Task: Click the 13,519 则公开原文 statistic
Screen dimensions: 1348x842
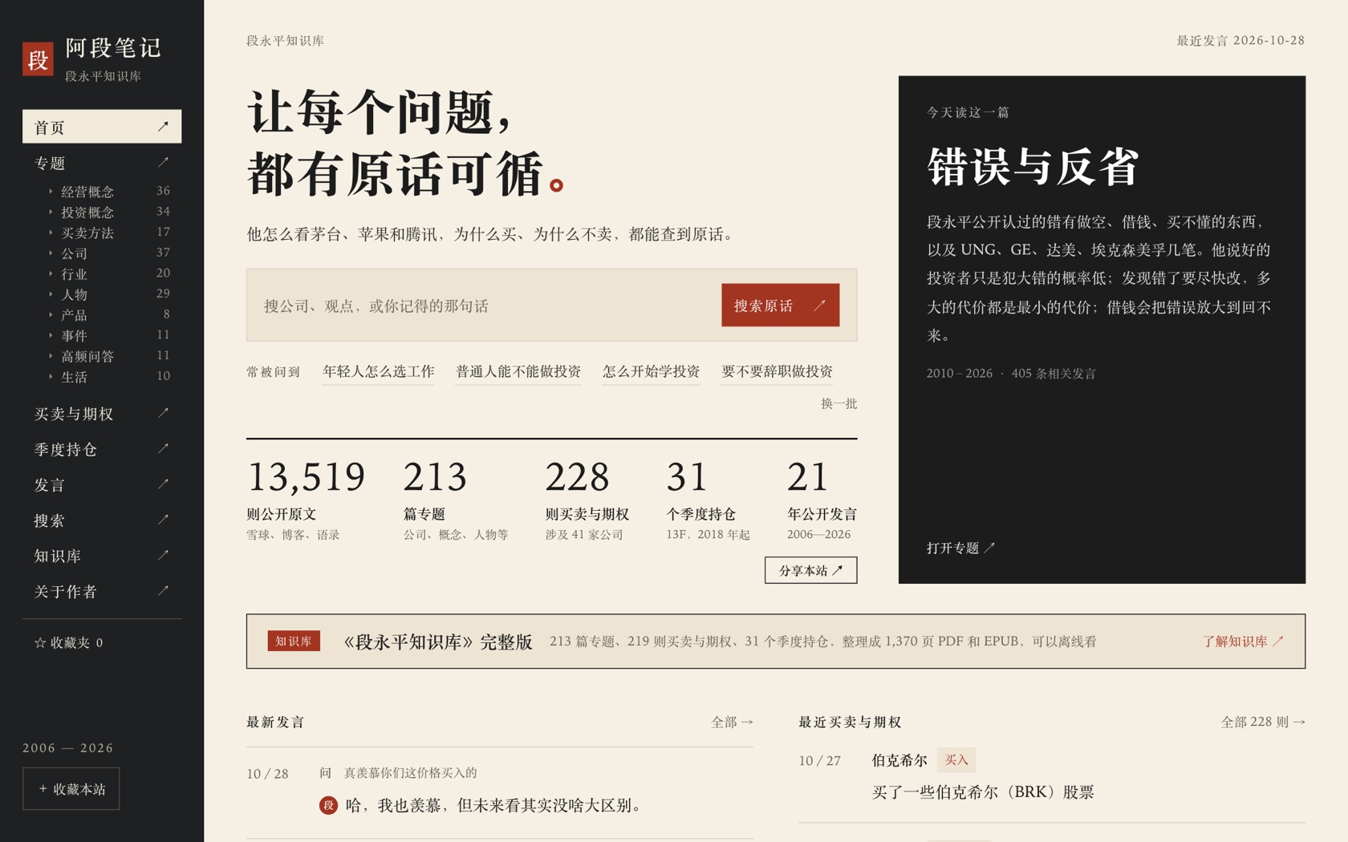Action: coord(307,499)
